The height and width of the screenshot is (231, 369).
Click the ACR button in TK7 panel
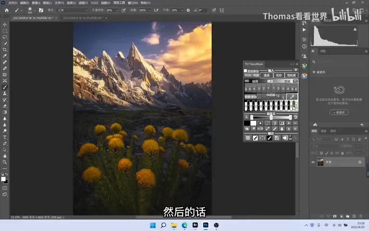pos(260,128)
